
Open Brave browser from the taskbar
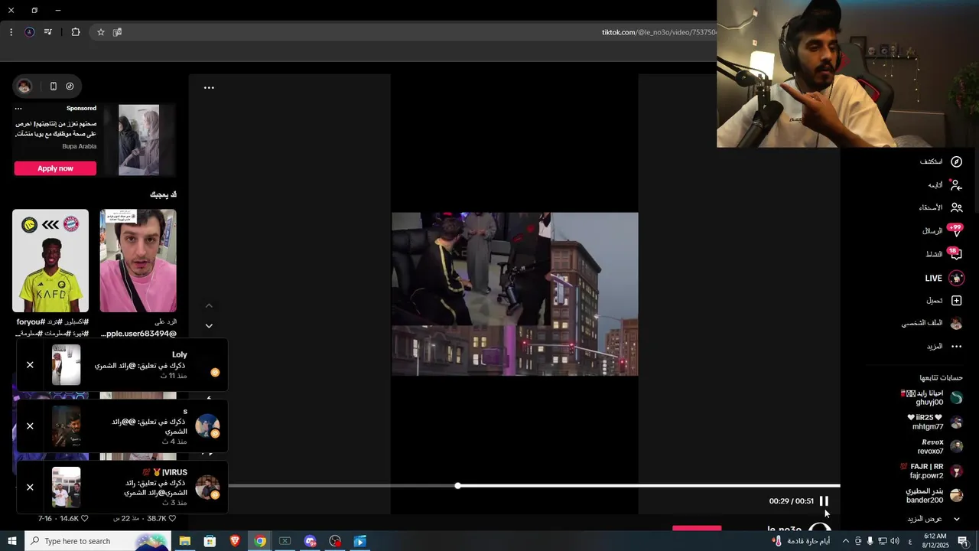coord(235,541)
